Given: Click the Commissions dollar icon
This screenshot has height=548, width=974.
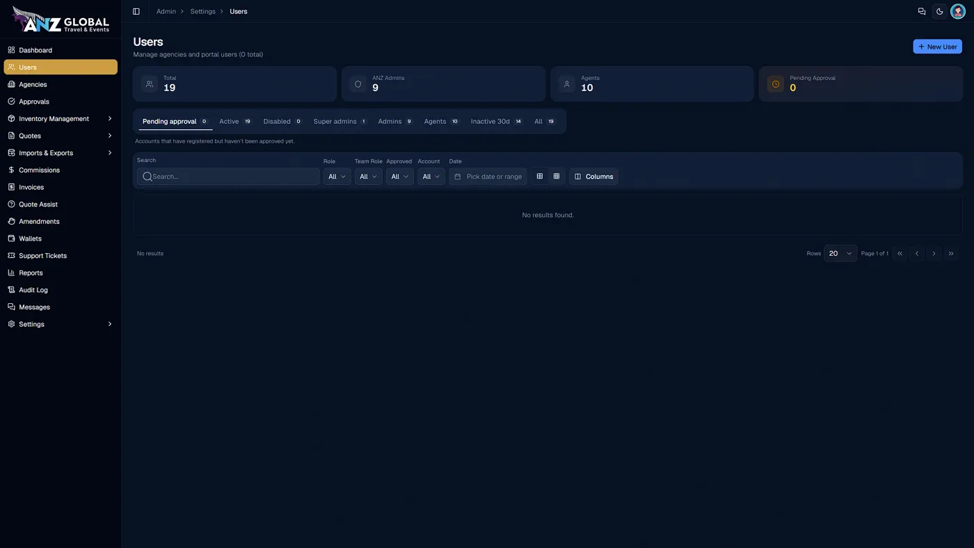Looking at the screenshot, I should 11,170.
